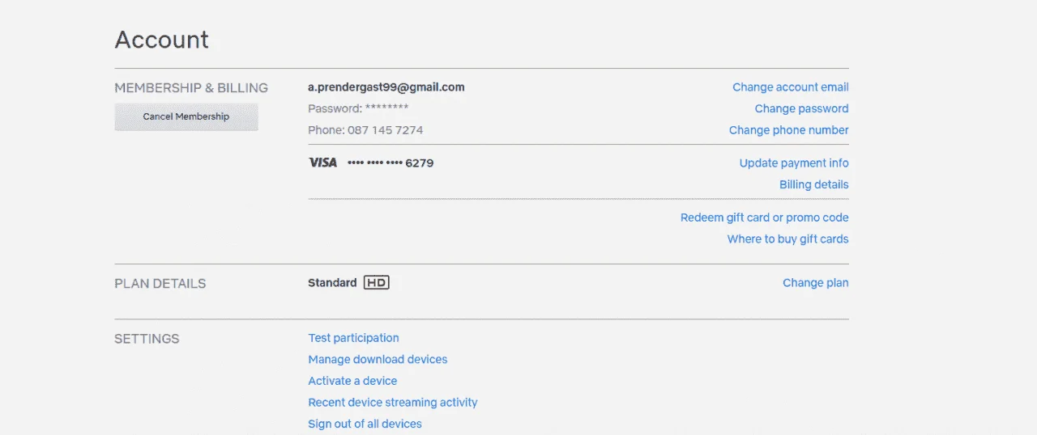Click the VISA card logo
The image size is (1037, 435).
322,163
